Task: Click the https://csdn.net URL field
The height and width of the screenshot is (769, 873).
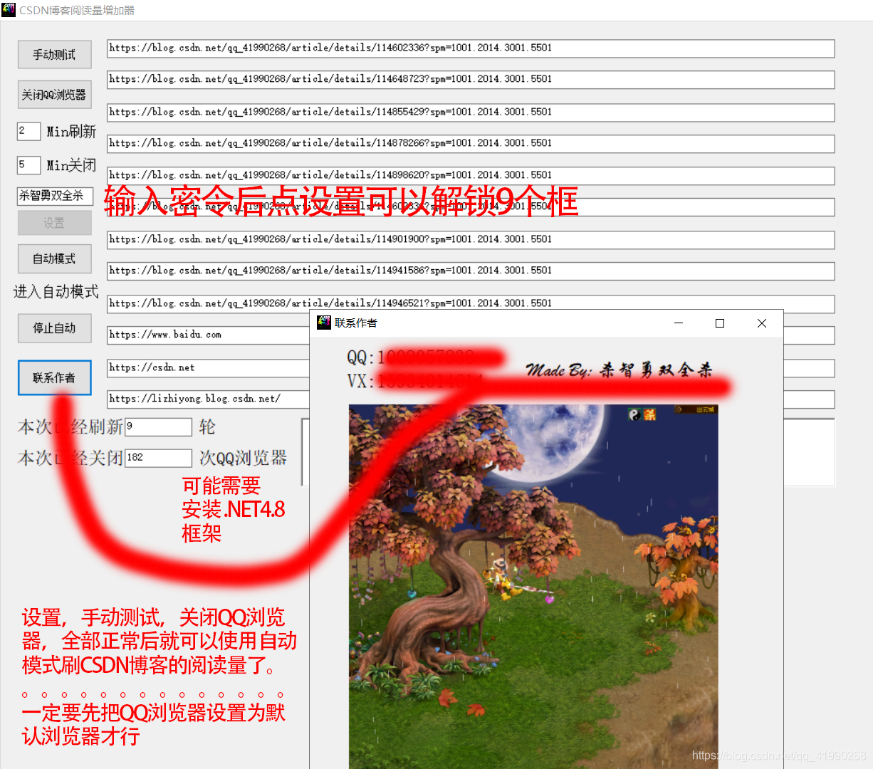Action: point(208,368)
